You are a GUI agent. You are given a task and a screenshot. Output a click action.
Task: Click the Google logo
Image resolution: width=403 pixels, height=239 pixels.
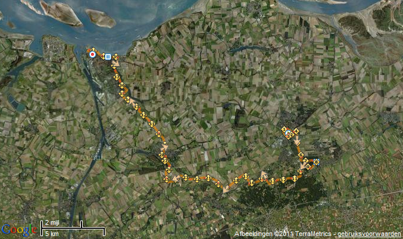[19, 230]
